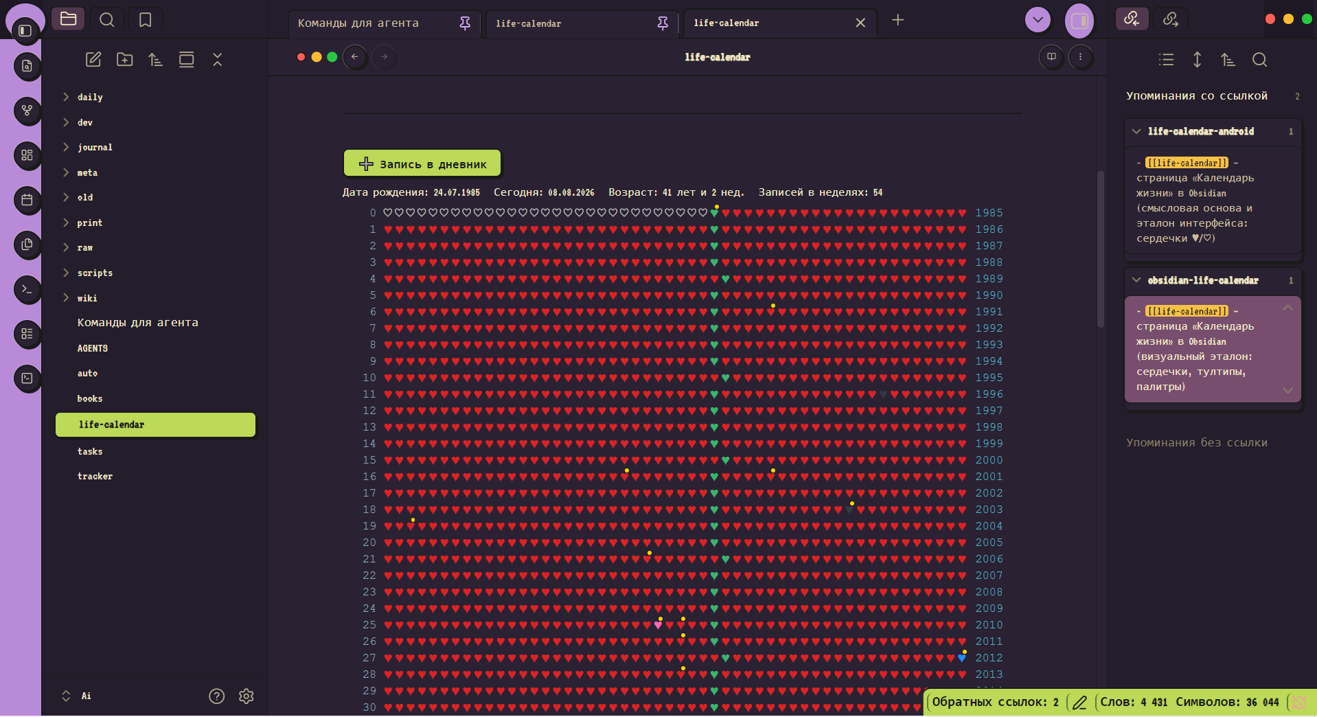Screen dimensions: 1317x717
Task: Expand the scripts folder
Action: 66,273
